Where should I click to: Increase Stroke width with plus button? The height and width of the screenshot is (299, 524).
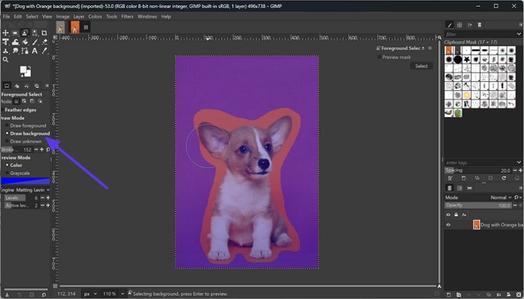(x=42, y=149)
